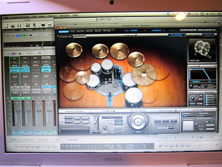Screen dimensions: 222x167
Task: Switch to the Grooves tab
Action: [80, 31]
